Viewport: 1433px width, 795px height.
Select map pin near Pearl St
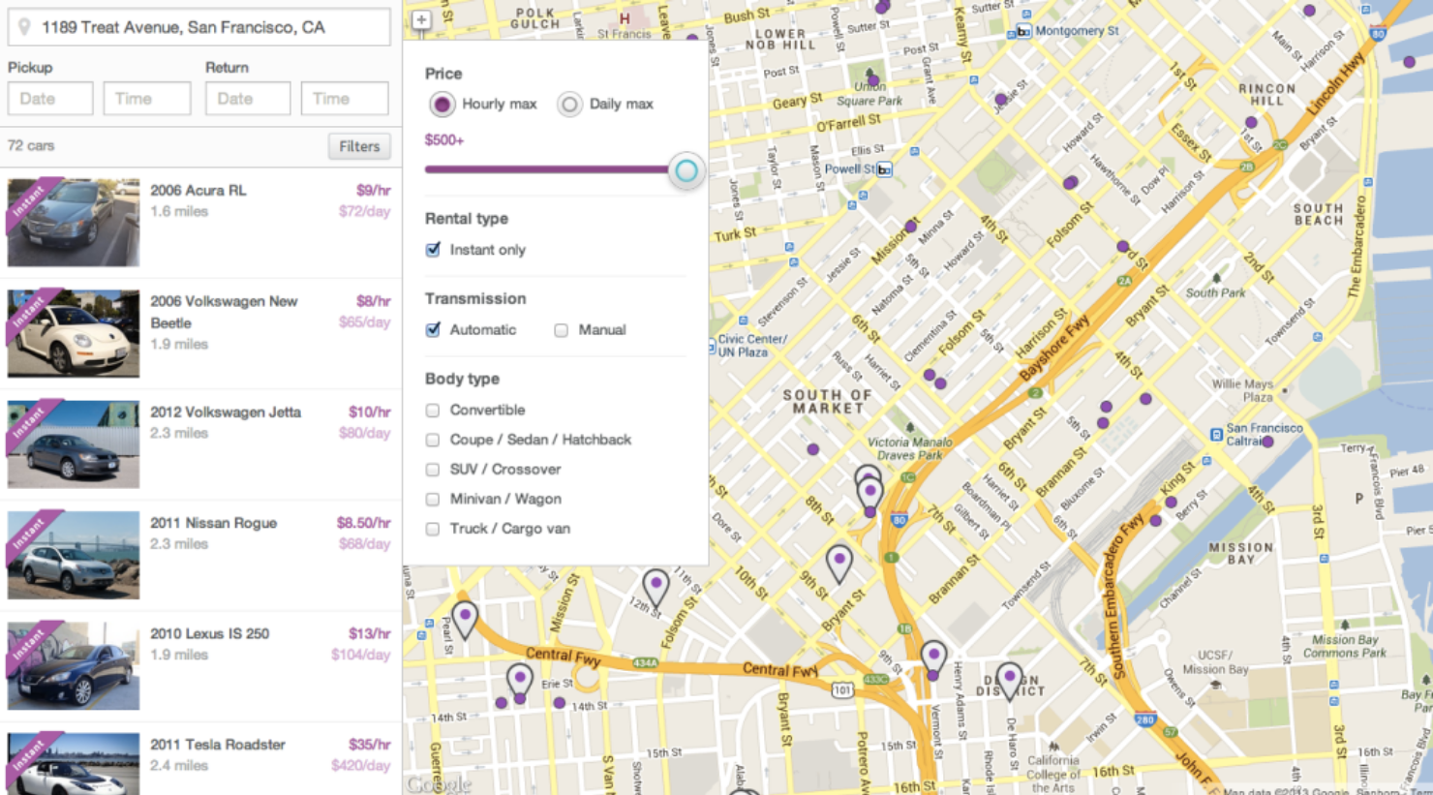(465, 620)
